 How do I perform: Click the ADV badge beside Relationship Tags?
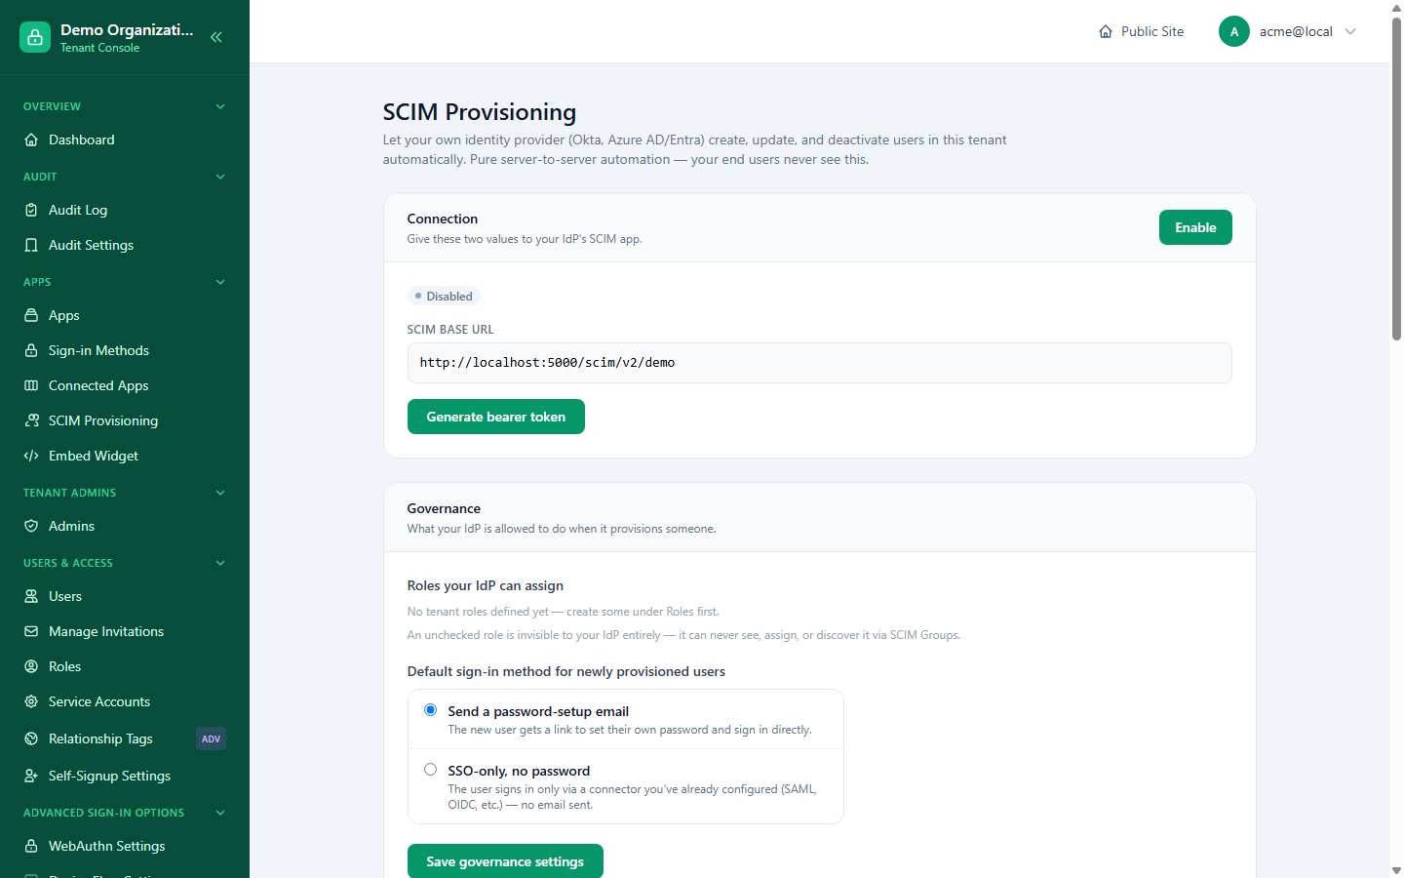click(211, 738)
